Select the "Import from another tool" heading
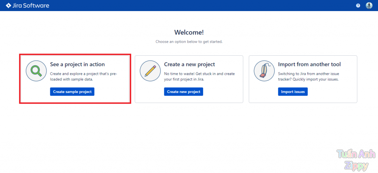 point(309,65)
